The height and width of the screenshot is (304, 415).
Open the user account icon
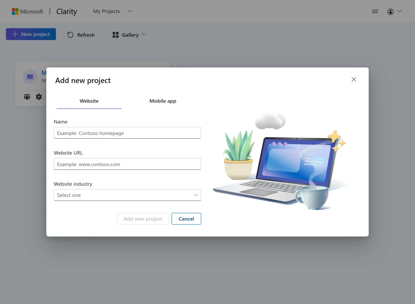point(390,12)
